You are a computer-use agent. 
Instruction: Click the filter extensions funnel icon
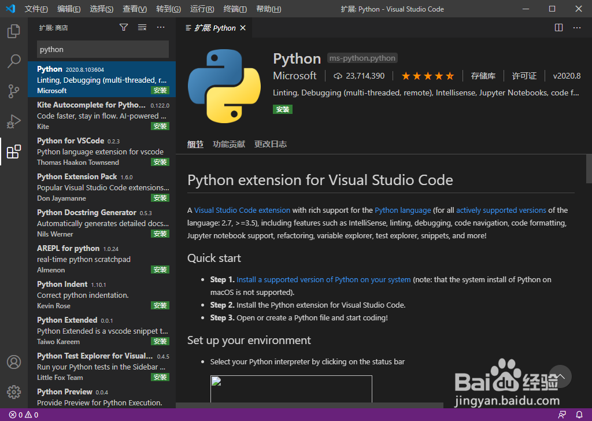click(124, 27)
